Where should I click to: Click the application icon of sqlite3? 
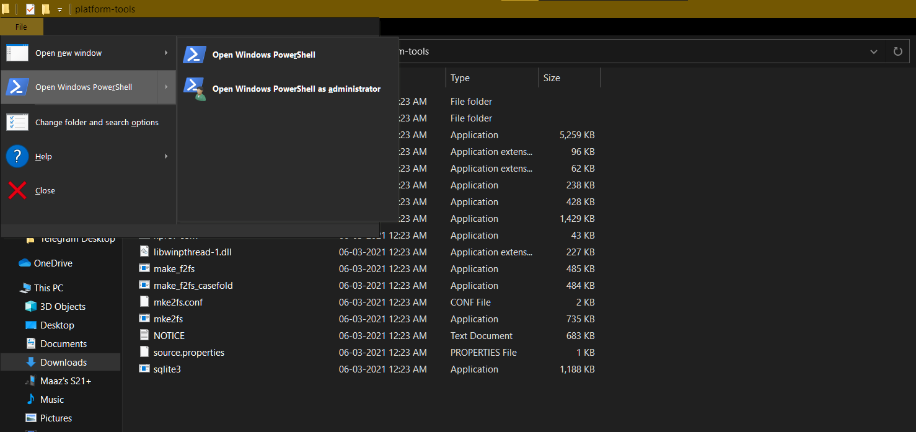click(143, 369)
